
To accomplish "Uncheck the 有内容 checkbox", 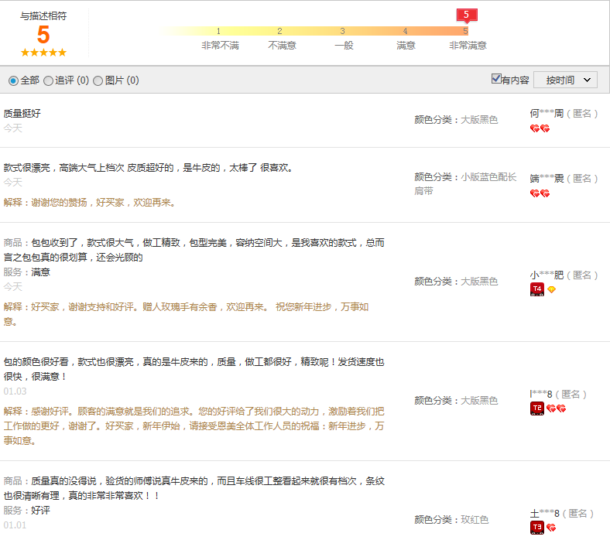I will (x=496, y=79).
